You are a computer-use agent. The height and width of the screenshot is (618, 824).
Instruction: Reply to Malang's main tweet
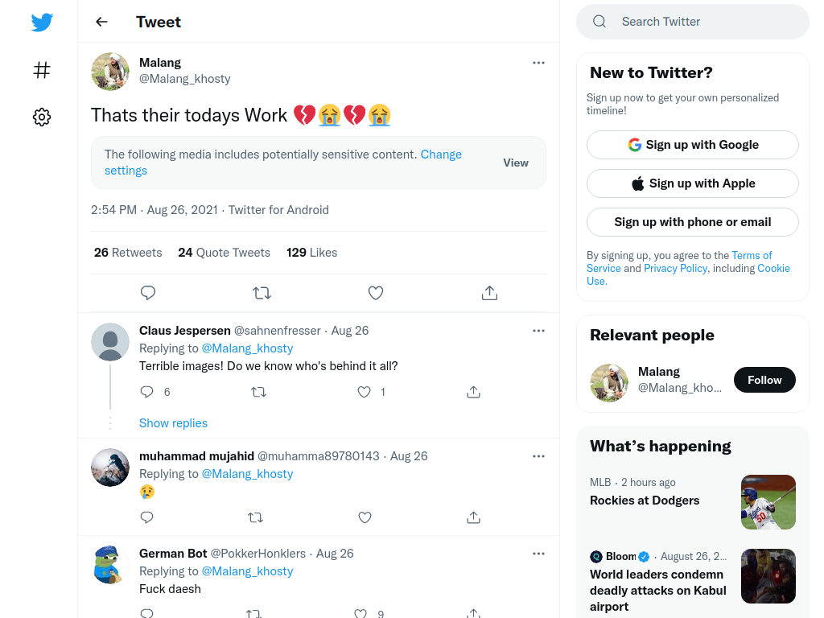tap(148, 293)
